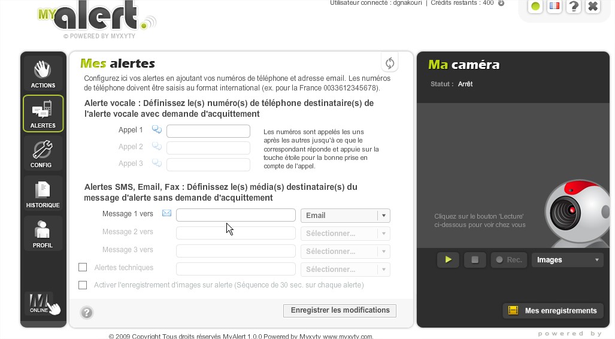Click the green status circle icon

coord(535,7)
